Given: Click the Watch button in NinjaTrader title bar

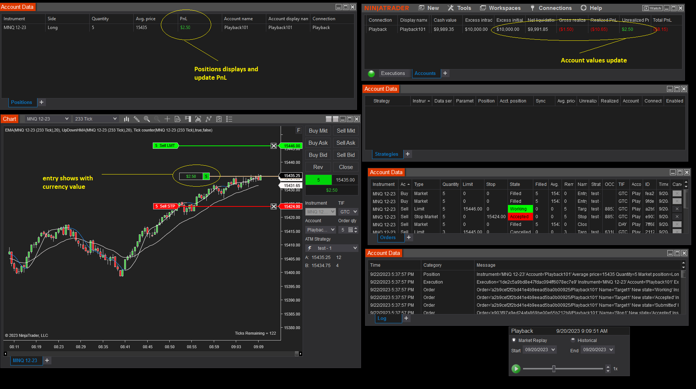Looking at the screenshot, I should pyautogui.click(x=652, y=8).
